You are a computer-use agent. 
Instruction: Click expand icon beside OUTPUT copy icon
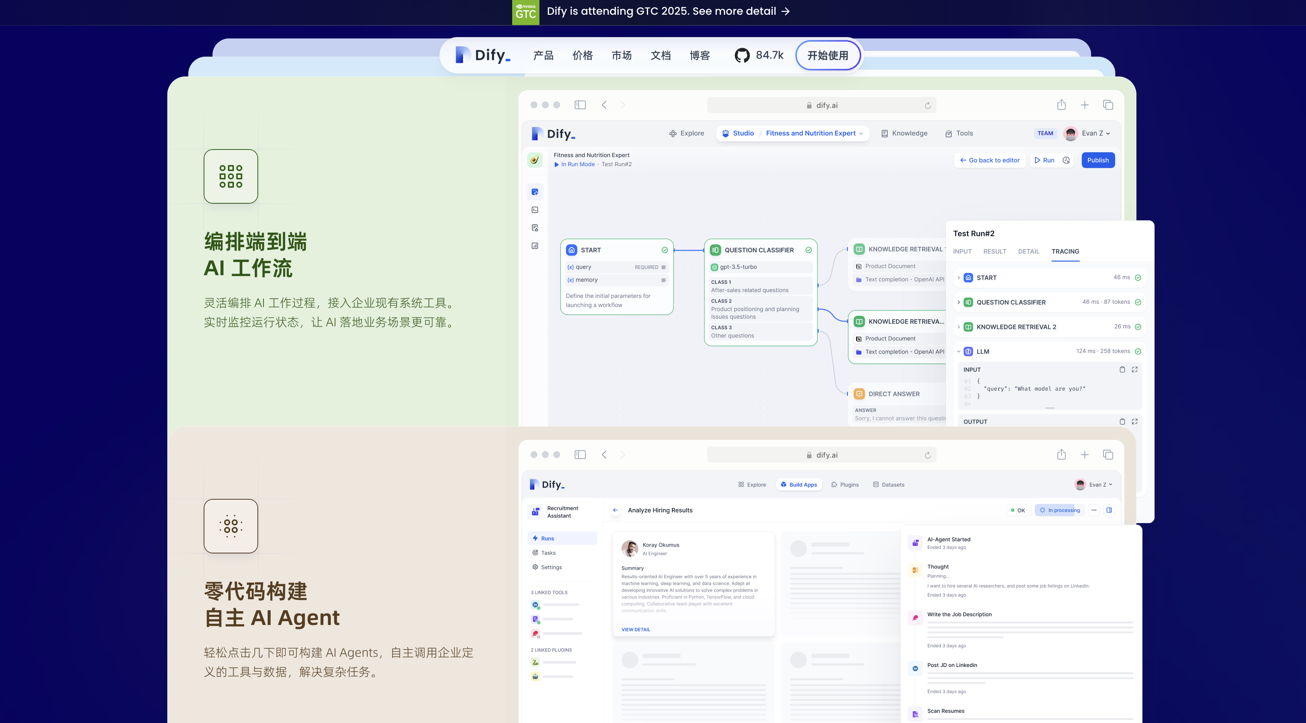pos(1135,421)
